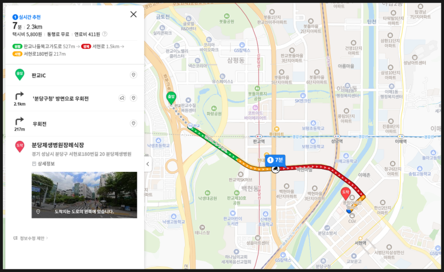Image resolution: width=444 pixels, height=272 pixels.
Task: Select the 성남역 station marker
Action: (337, 137)
